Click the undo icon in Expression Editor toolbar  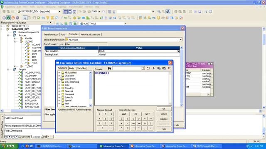tap(148, 68)
